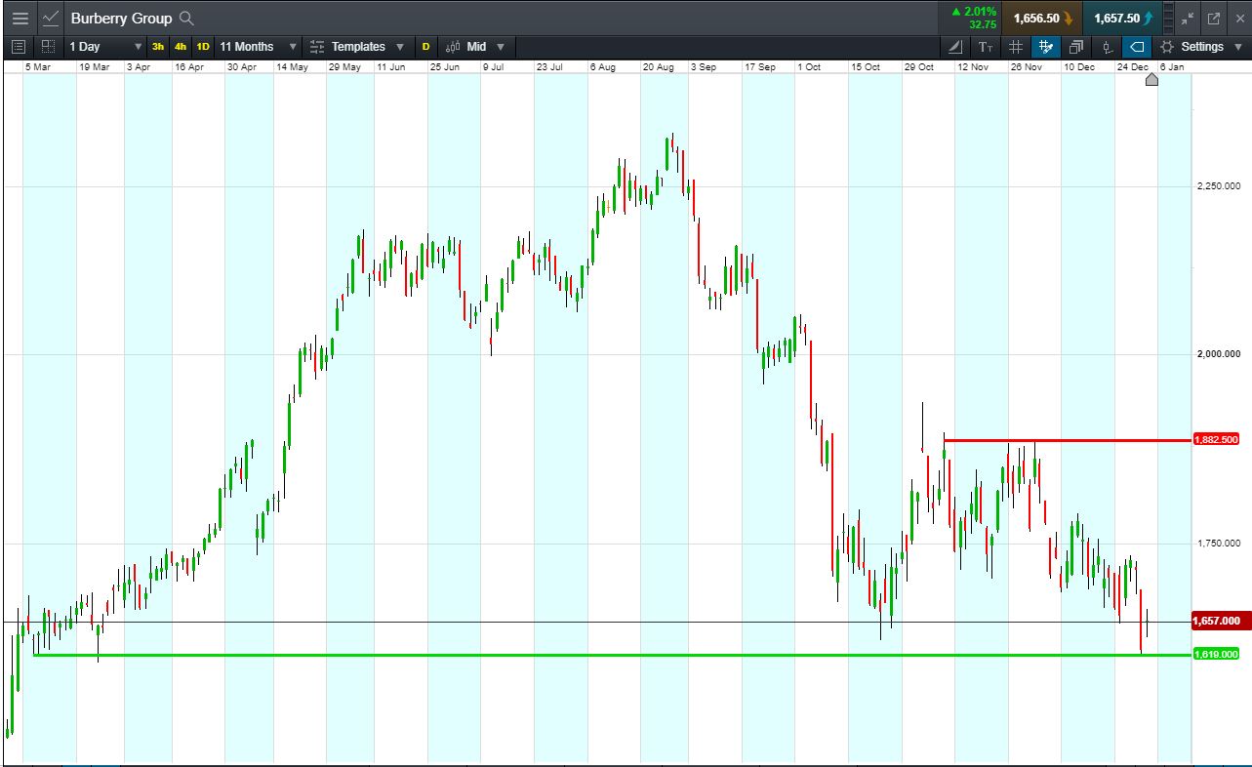Image resolution: width=1252 pixels, height=767 pixels.
Task: Click the 2.01% price change indicator
Action: [974, 12]
